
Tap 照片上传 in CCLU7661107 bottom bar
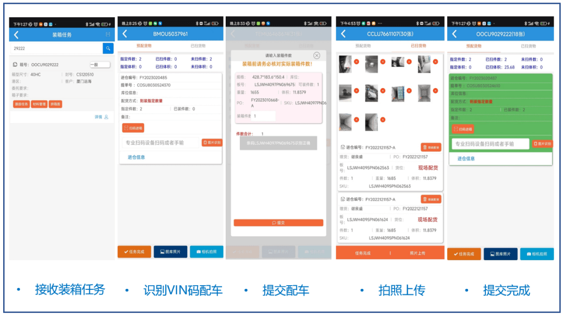click(x=418, y=253)
